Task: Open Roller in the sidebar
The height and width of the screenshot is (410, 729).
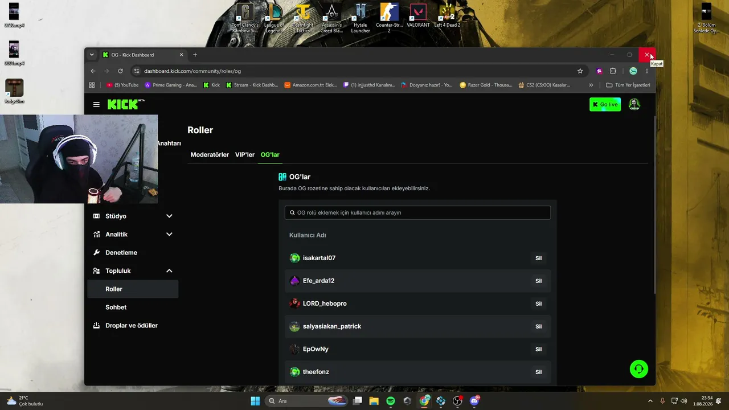Action: tap(133, 289)
